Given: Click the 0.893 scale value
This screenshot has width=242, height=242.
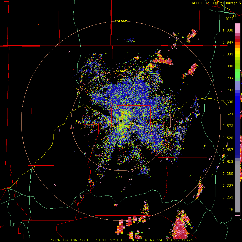Looking at the screenshot, I should point(228,54).
